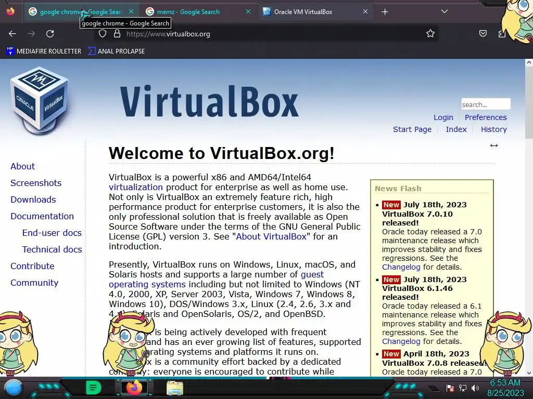This screenshot has width=533, height=399.
Task: Click the Firefox logo in the tab bar
Action: point(10,11)
